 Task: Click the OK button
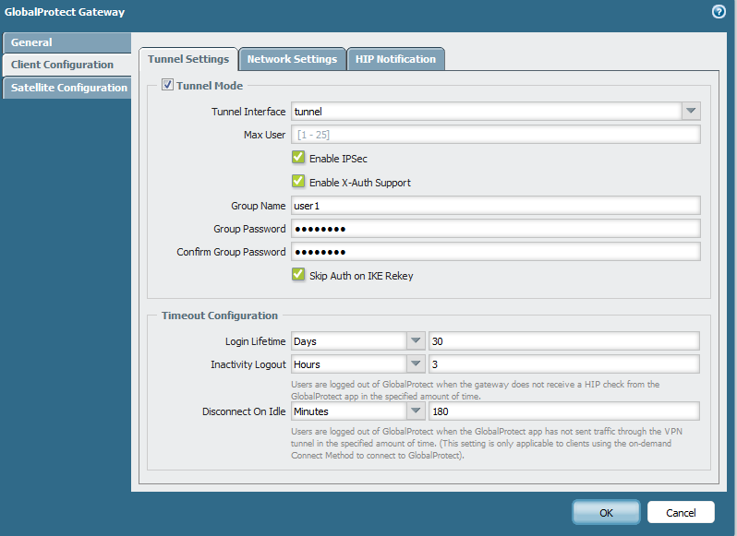point(606,513)
